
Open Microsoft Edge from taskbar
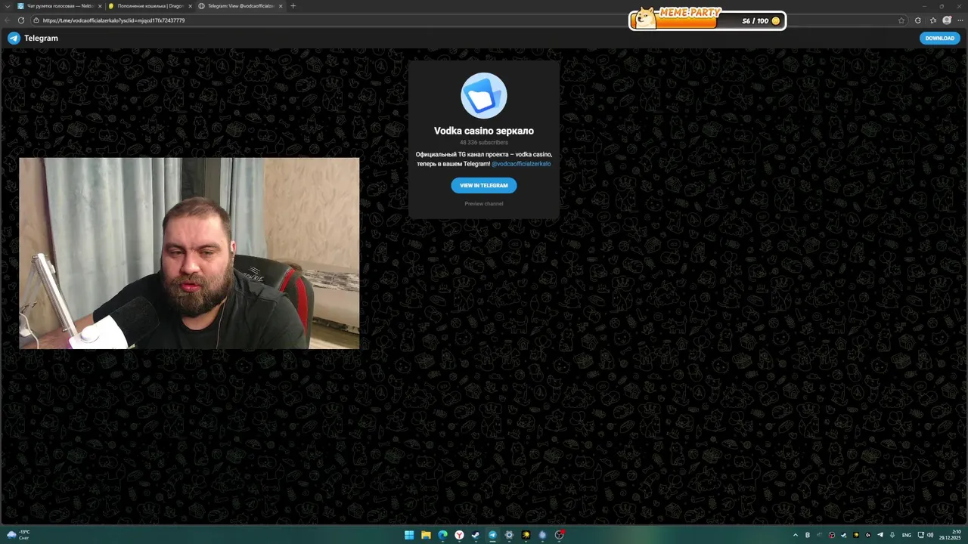click(442, 535)
